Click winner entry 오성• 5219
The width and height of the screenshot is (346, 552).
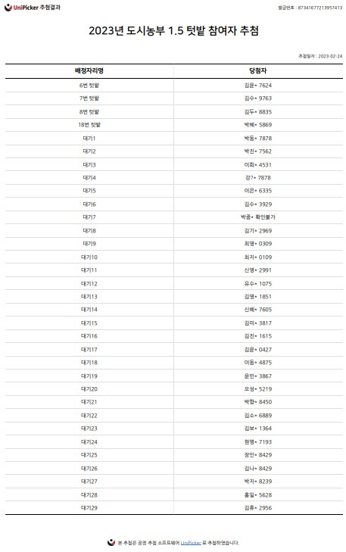coord(258,389)
